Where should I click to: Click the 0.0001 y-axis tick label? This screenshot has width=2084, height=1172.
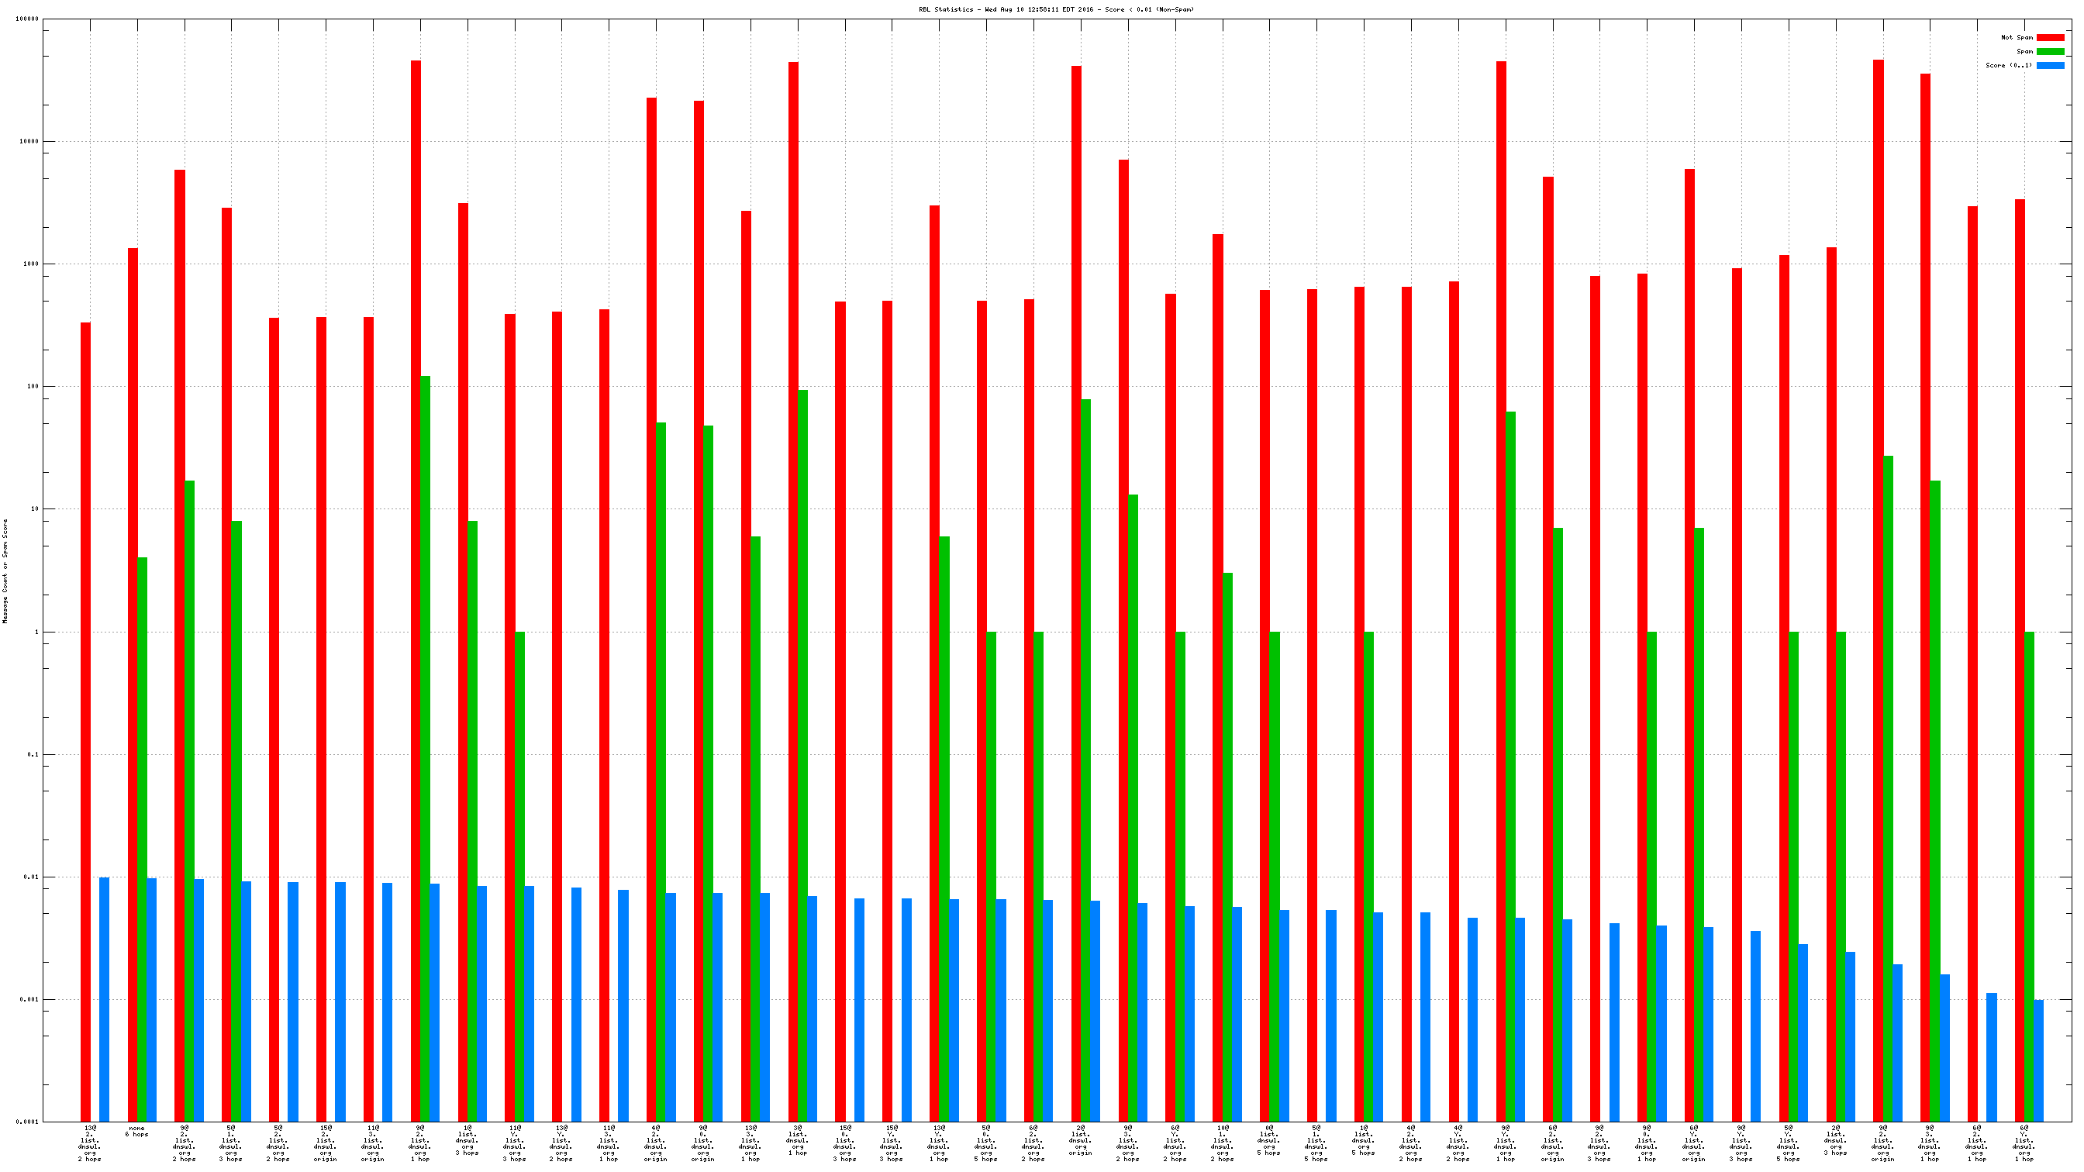[x=26, y=1122]
